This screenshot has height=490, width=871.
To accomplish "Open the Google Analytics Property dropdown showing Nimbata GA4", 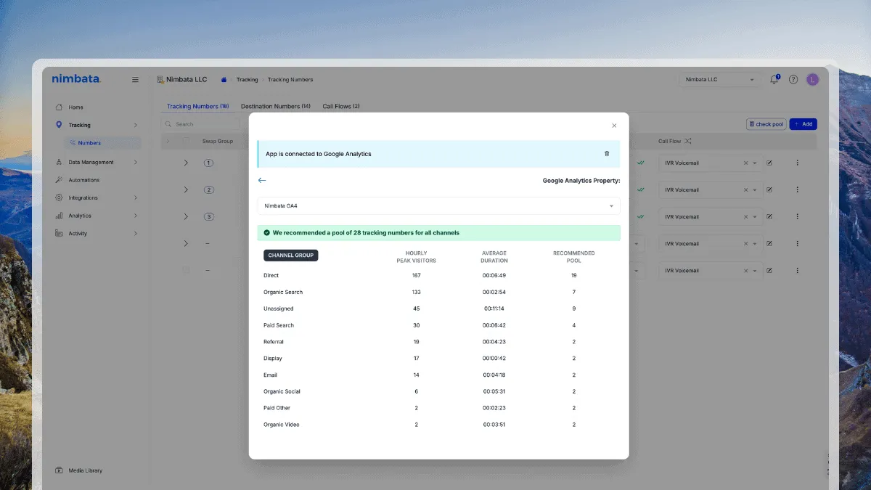I will (x=439, y=205).
